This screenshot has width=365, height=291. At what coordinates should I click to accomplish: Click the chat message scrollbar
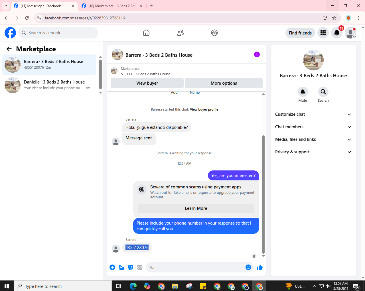(263, 194)
